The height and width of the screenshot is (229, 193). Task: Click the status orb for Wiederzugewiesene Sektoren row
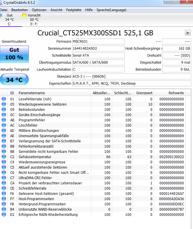coord(4,104)
